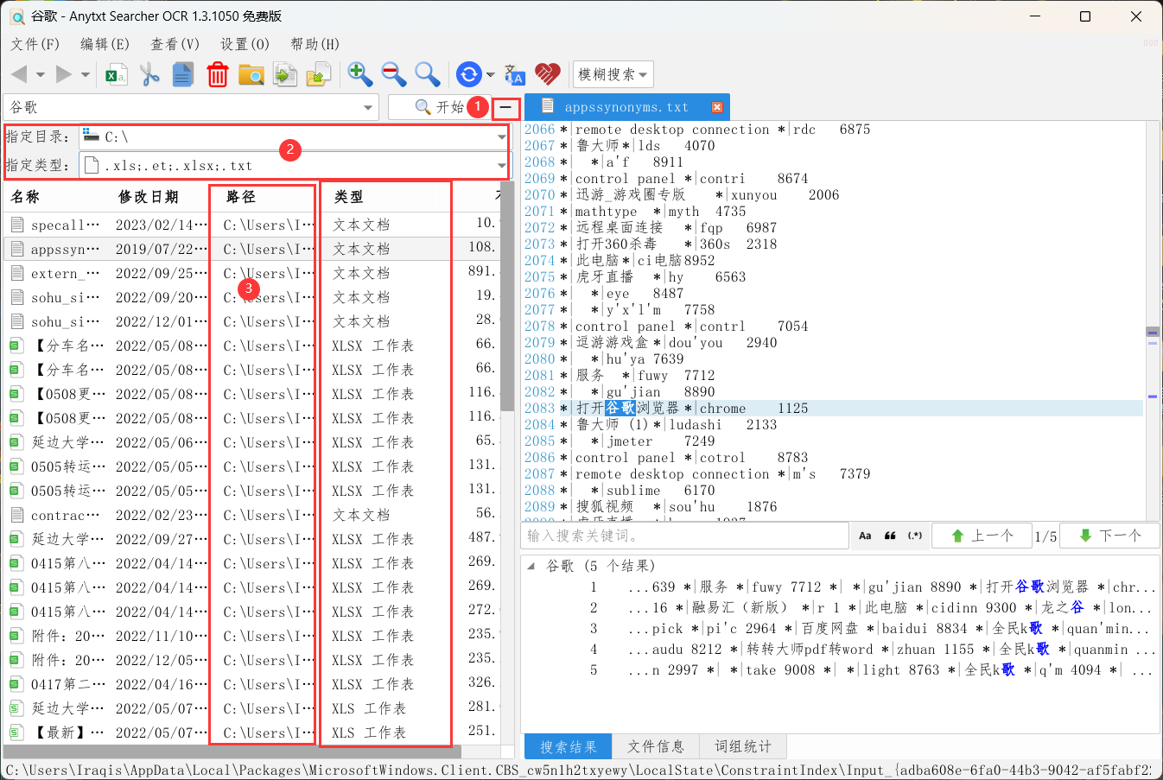Sort by the 类型 column header
The width and height of the screenshot is (1163, 780).
[386, 197]
